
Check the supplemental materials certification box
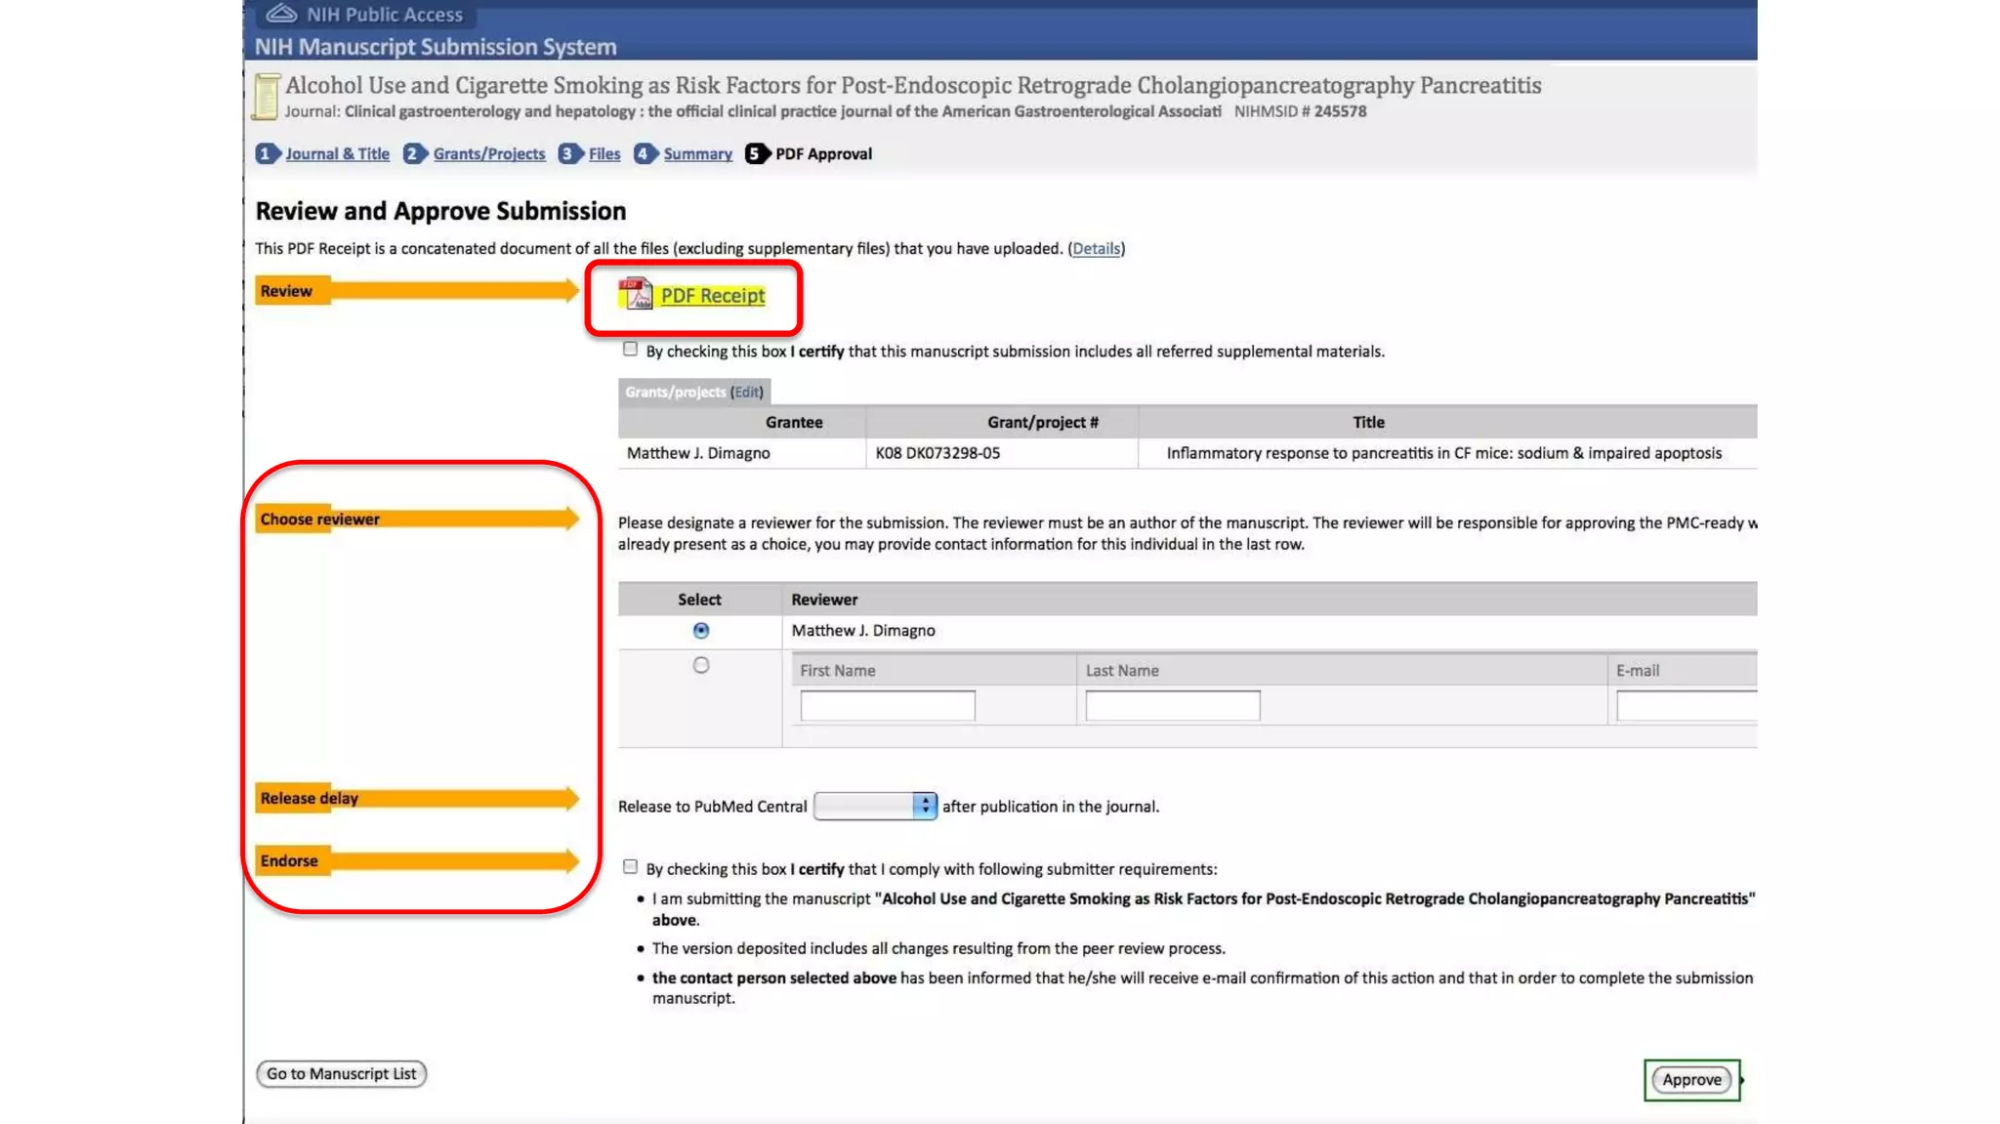[x=630, y=350]
